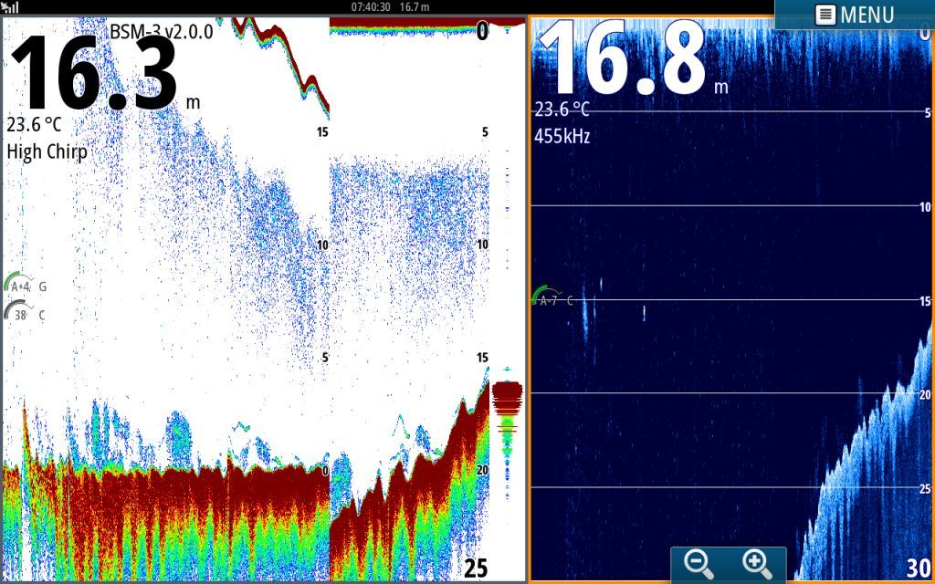
Task: Tap the 16.3 m depth readout
Action: (x=105, y=74)
